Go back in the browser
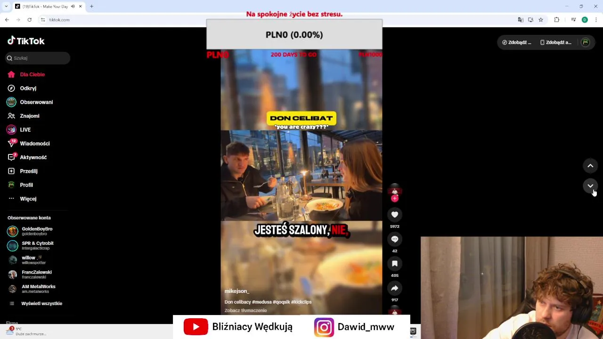The height and width of the screenshot is (339, 603). 7,20
